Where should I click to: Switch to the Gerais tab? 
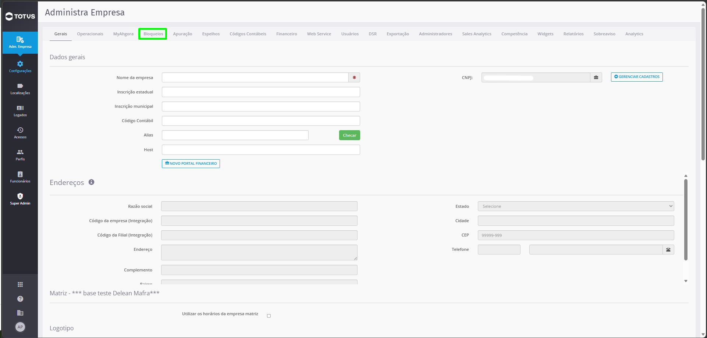[x=61, y=34]
